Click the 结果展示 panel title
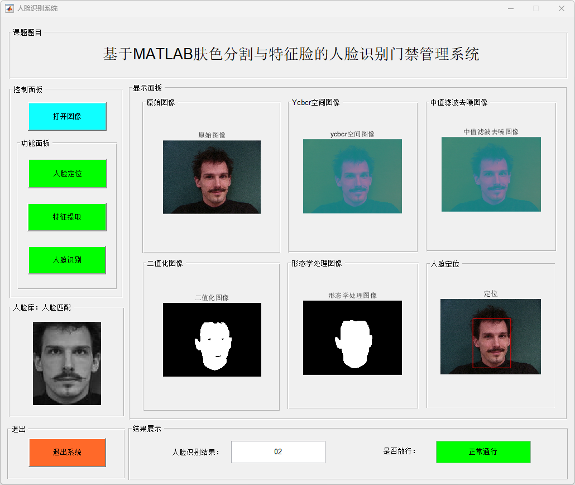The width and height of the screenshot is (575, 485). [147, 429]
